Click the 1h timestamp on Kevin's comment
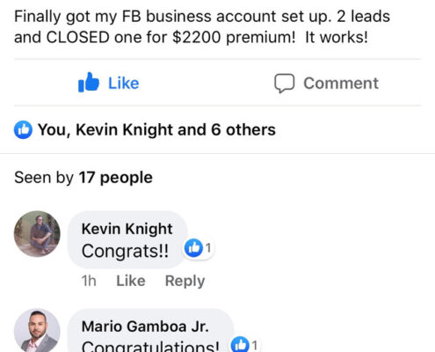 [89, 281]
